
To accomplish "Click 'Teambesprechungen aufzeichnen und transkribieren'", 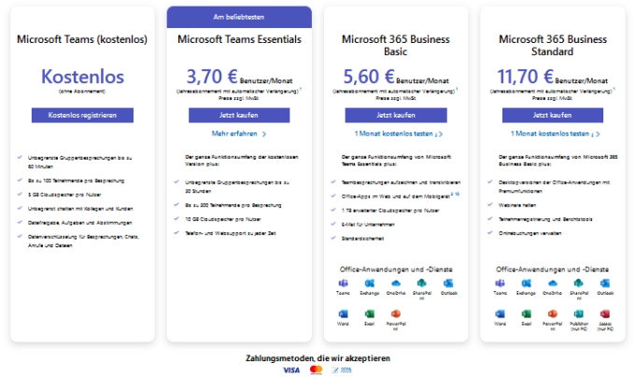I will pyautogui.click(x=401, y=182).
